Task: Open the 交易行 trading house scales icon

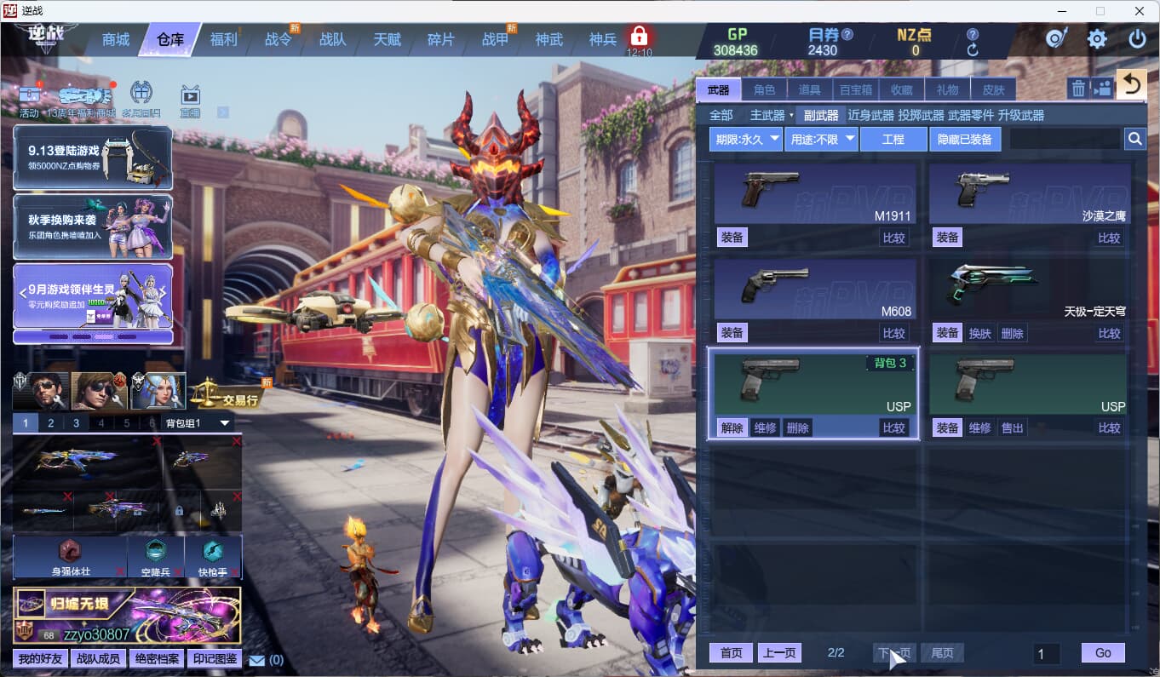Action: pos(229,395)
